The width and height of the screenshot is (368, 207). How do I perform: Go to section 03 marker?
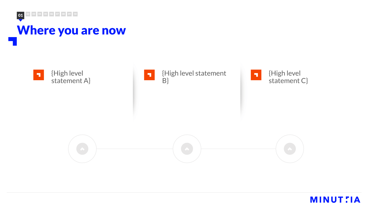pyautogui.click(x=34, y=14)
